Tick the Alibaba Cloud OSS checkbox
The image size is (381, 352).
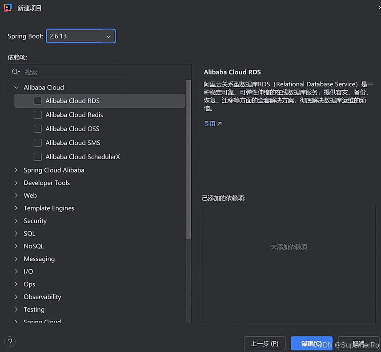click(38, 128)
